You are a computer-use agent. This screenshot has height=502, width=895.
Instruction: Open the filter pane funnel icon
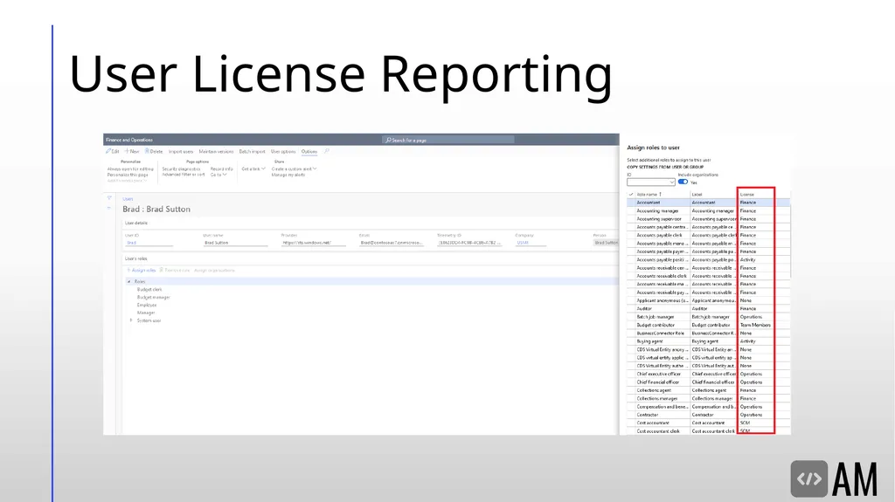pos(109,198)
